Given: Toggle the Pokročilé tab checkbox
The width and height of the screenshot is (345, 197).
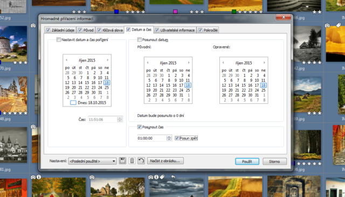Looking at the screenshot, I should click(x=200, y=30).
